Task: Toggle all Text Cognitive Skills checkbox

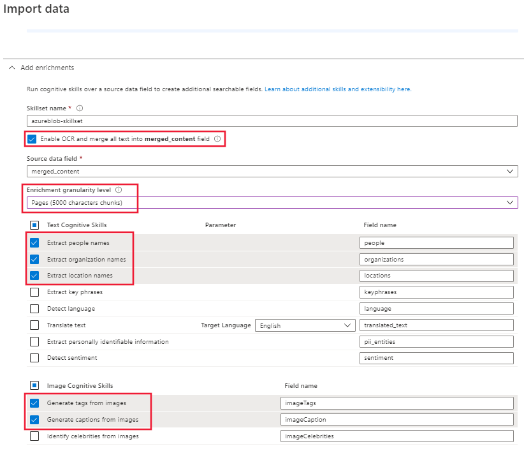Action: coord(34,225)
